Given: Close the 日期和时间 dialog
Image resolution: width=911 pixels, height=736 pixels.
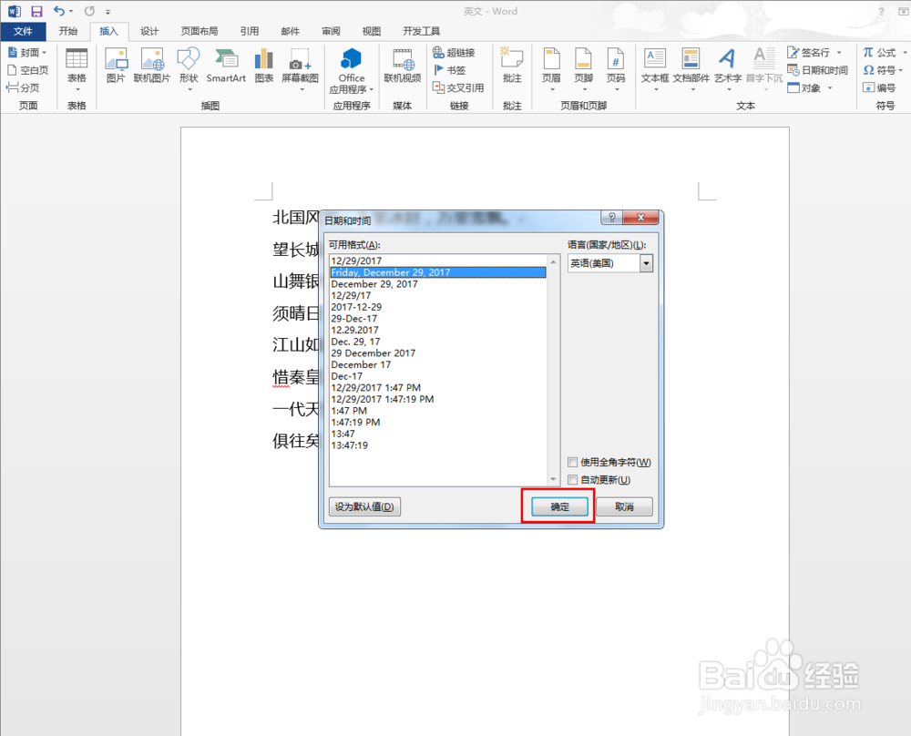Looking at the screenshot, I should click(x=640, y=218).
